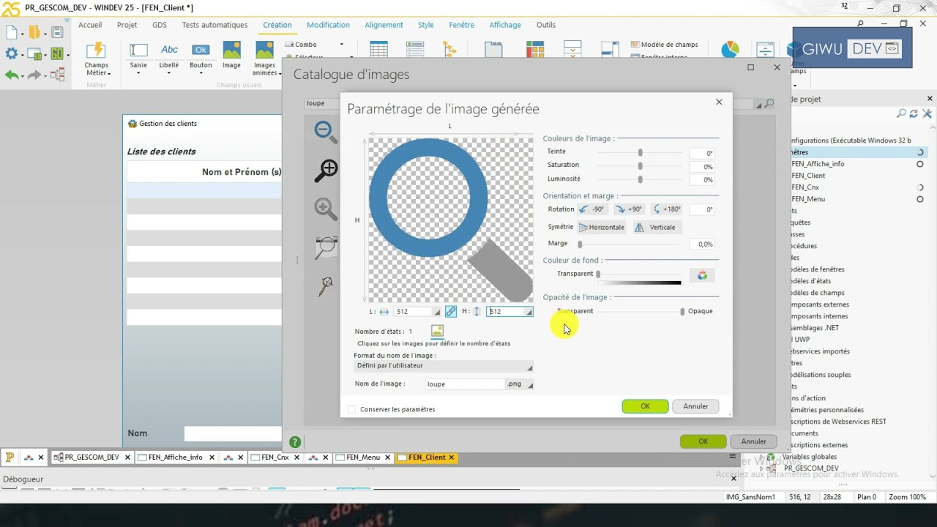Rotate image by +90° button
The image size is (937, 527).
point(629,209)
